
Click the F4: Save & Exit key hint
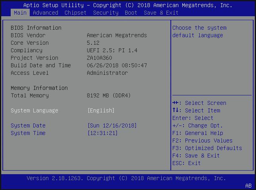coord(196,156)
